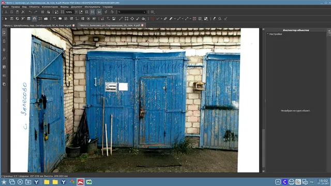
Task: Select the Rectangle drawing tool
Action: click(126, 19)
